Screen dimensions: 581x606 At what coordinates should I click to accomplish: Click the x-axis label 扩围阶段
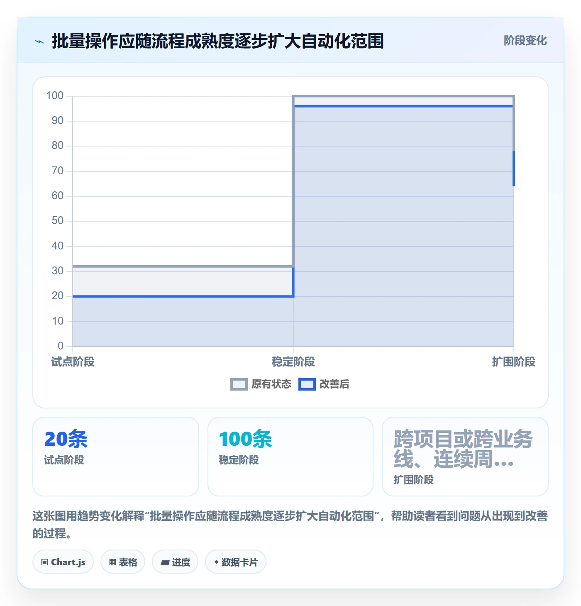[x=514, y=362]
